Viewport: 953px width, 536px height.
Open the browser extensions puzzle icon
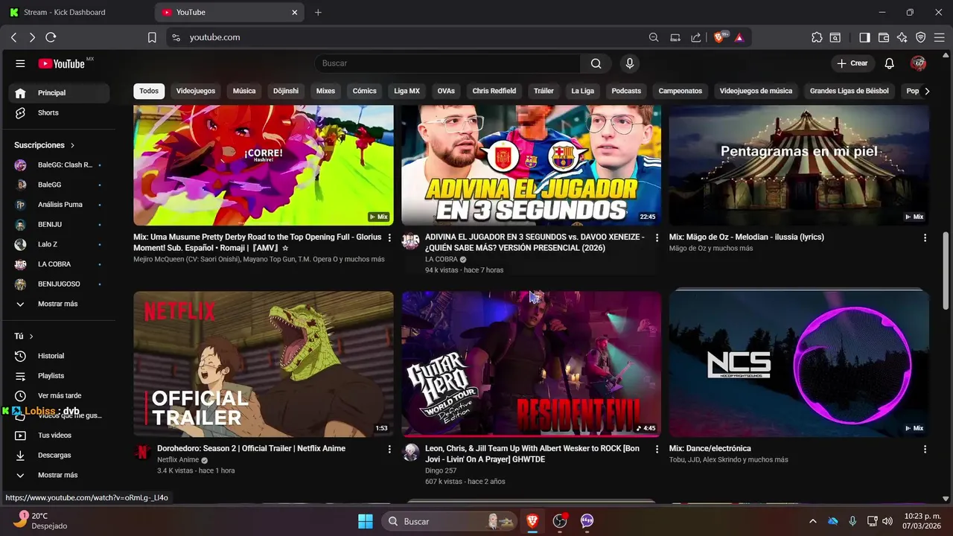pyautogui.click(x=817, y=37)
